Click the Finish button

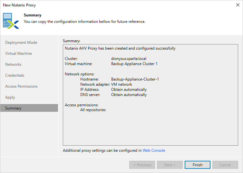pos(198,165)
